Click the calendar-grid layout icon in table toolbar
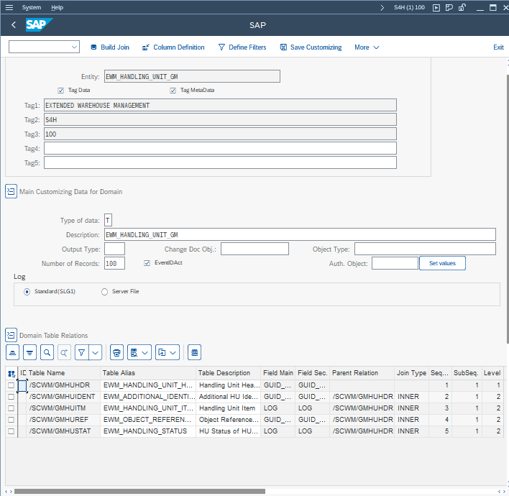This screenshot has height=496, width=509. 195,352
